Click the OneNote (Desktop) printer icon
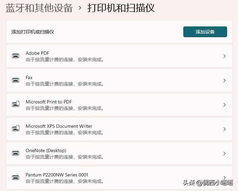238x191 pixels. point(16,153)
